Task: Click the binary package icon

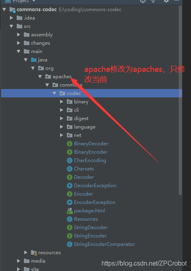Action: point(70,102)
